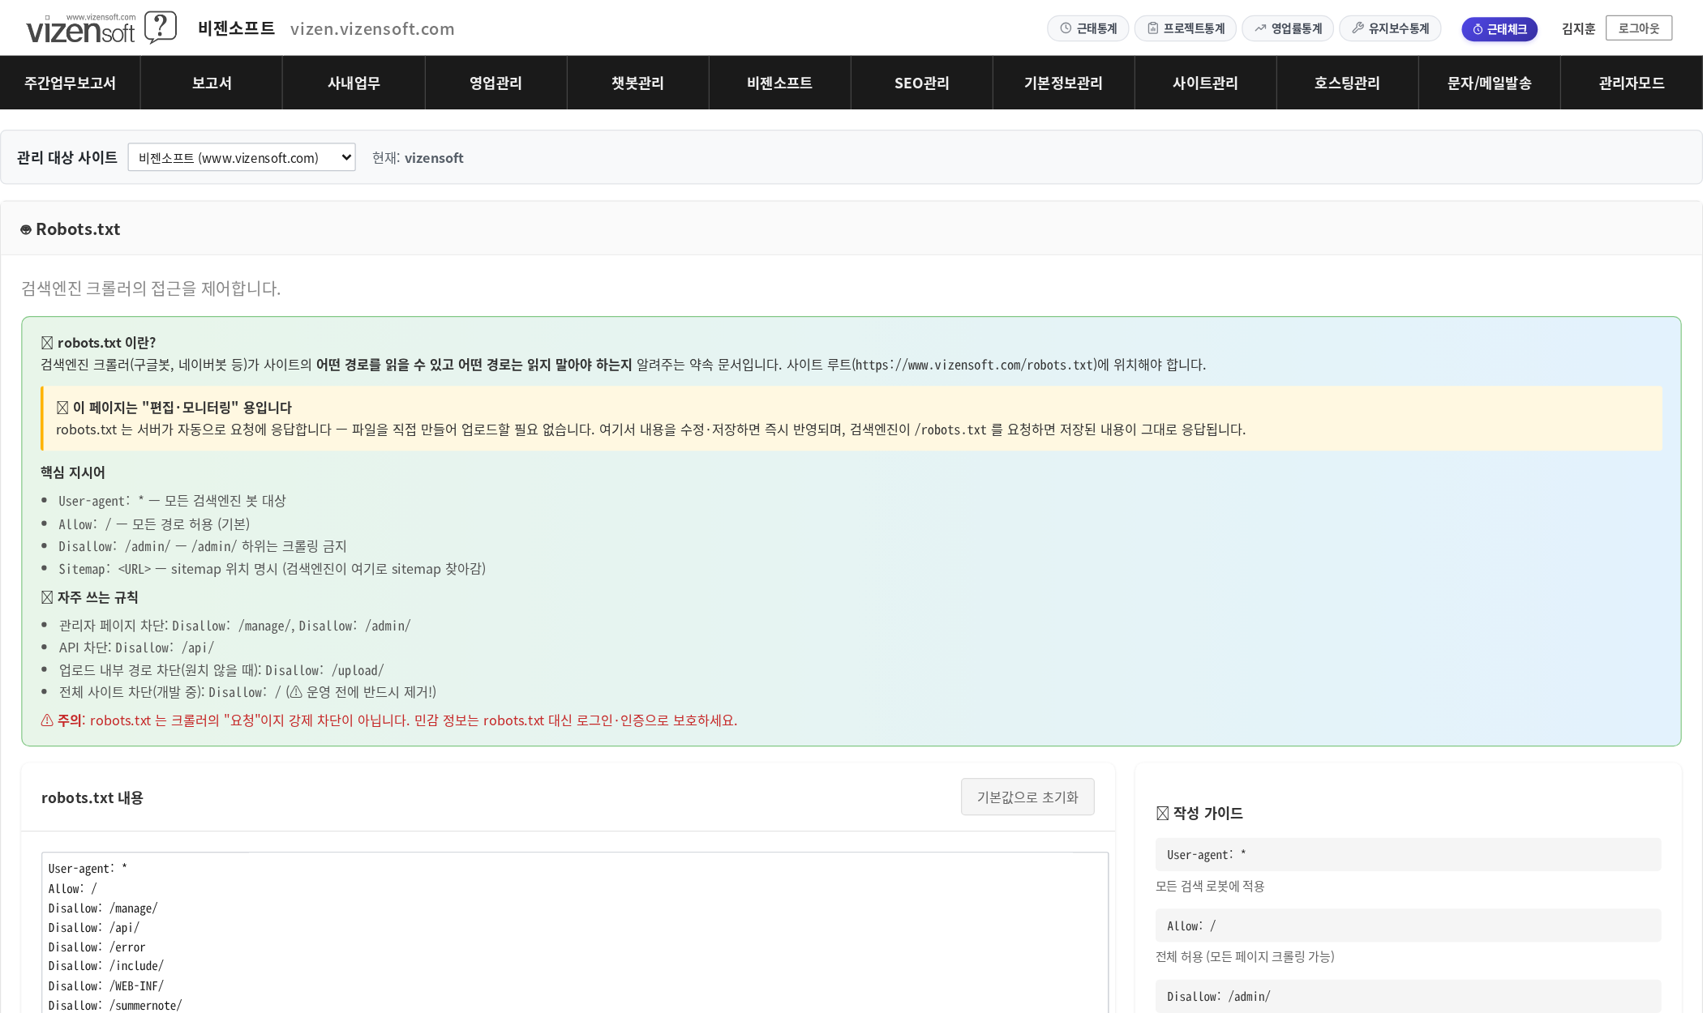Click the 'Allow: /' guide code block
The height and width of the screenshot is (1013, 1703).
click(1408, 925)
